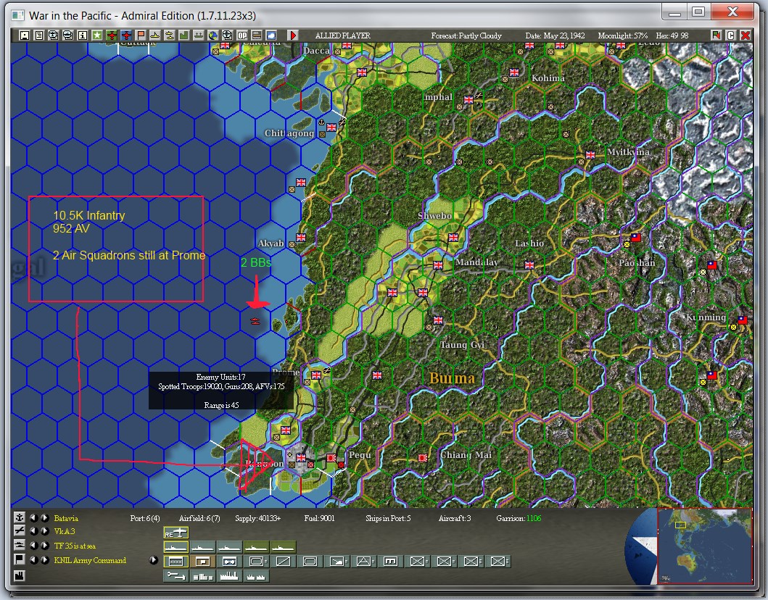Click the OP icon in top toolbar

[242, 36]
